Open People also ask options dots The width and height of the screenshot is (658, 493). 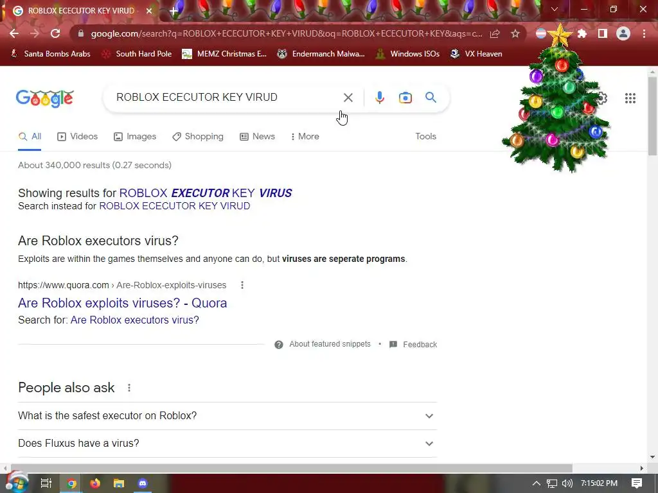tap(129, 388)
